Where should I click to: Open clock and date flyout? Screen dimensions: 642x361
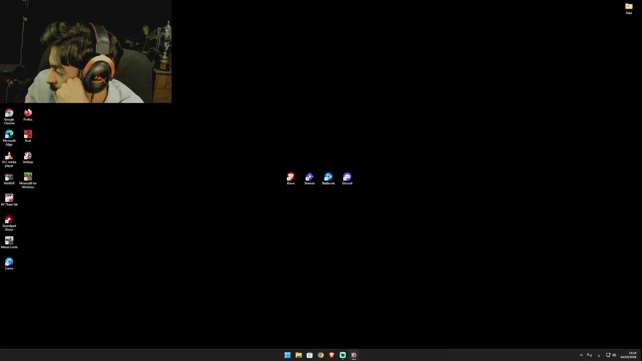pyautogui.click(x=628, y=355)
